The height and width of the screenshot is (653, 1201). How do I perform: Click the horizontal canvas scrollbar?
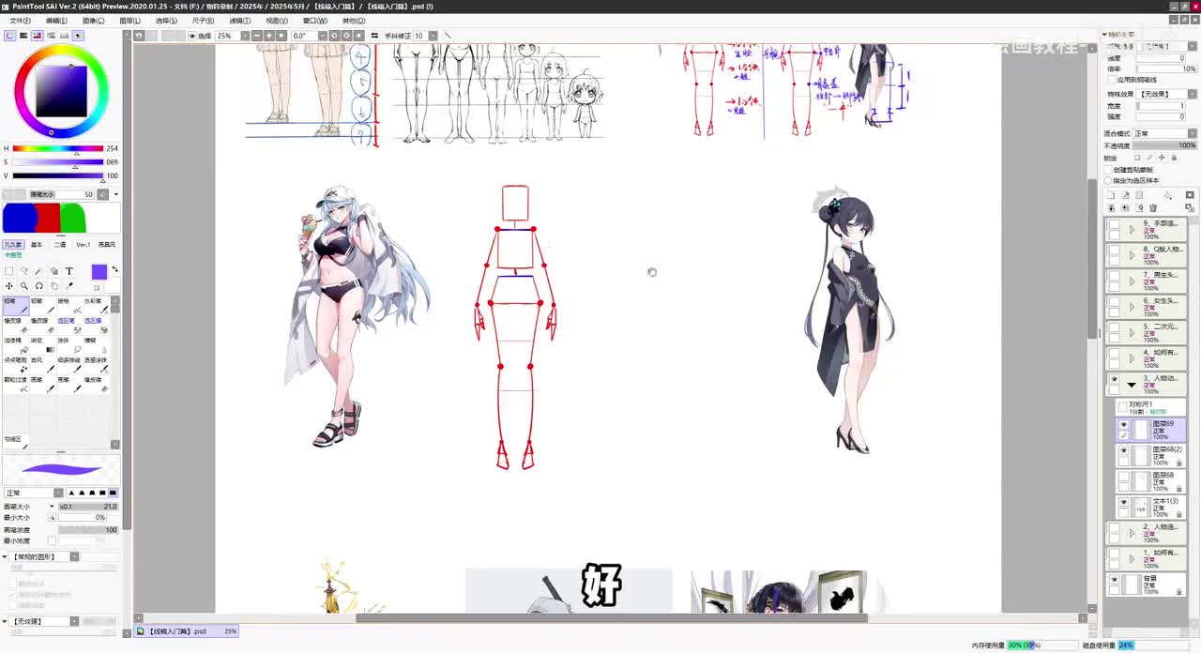[611, 617]
